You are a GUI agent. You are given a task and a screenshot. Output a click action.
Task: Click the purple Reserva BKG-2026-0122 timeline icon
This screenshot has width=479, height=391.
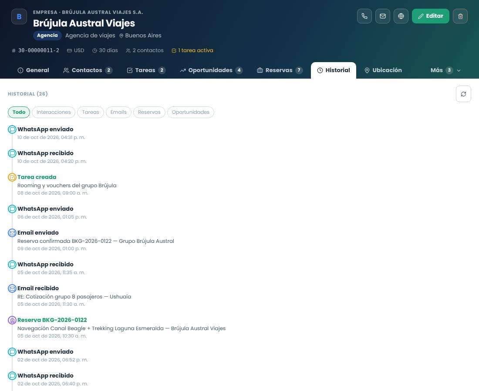[12, 320]
